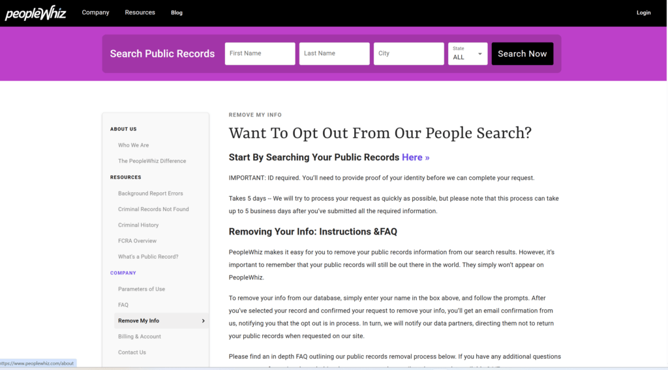Focus the First Name field
Viewport: 668px width, 370px height.
[260, 53]
